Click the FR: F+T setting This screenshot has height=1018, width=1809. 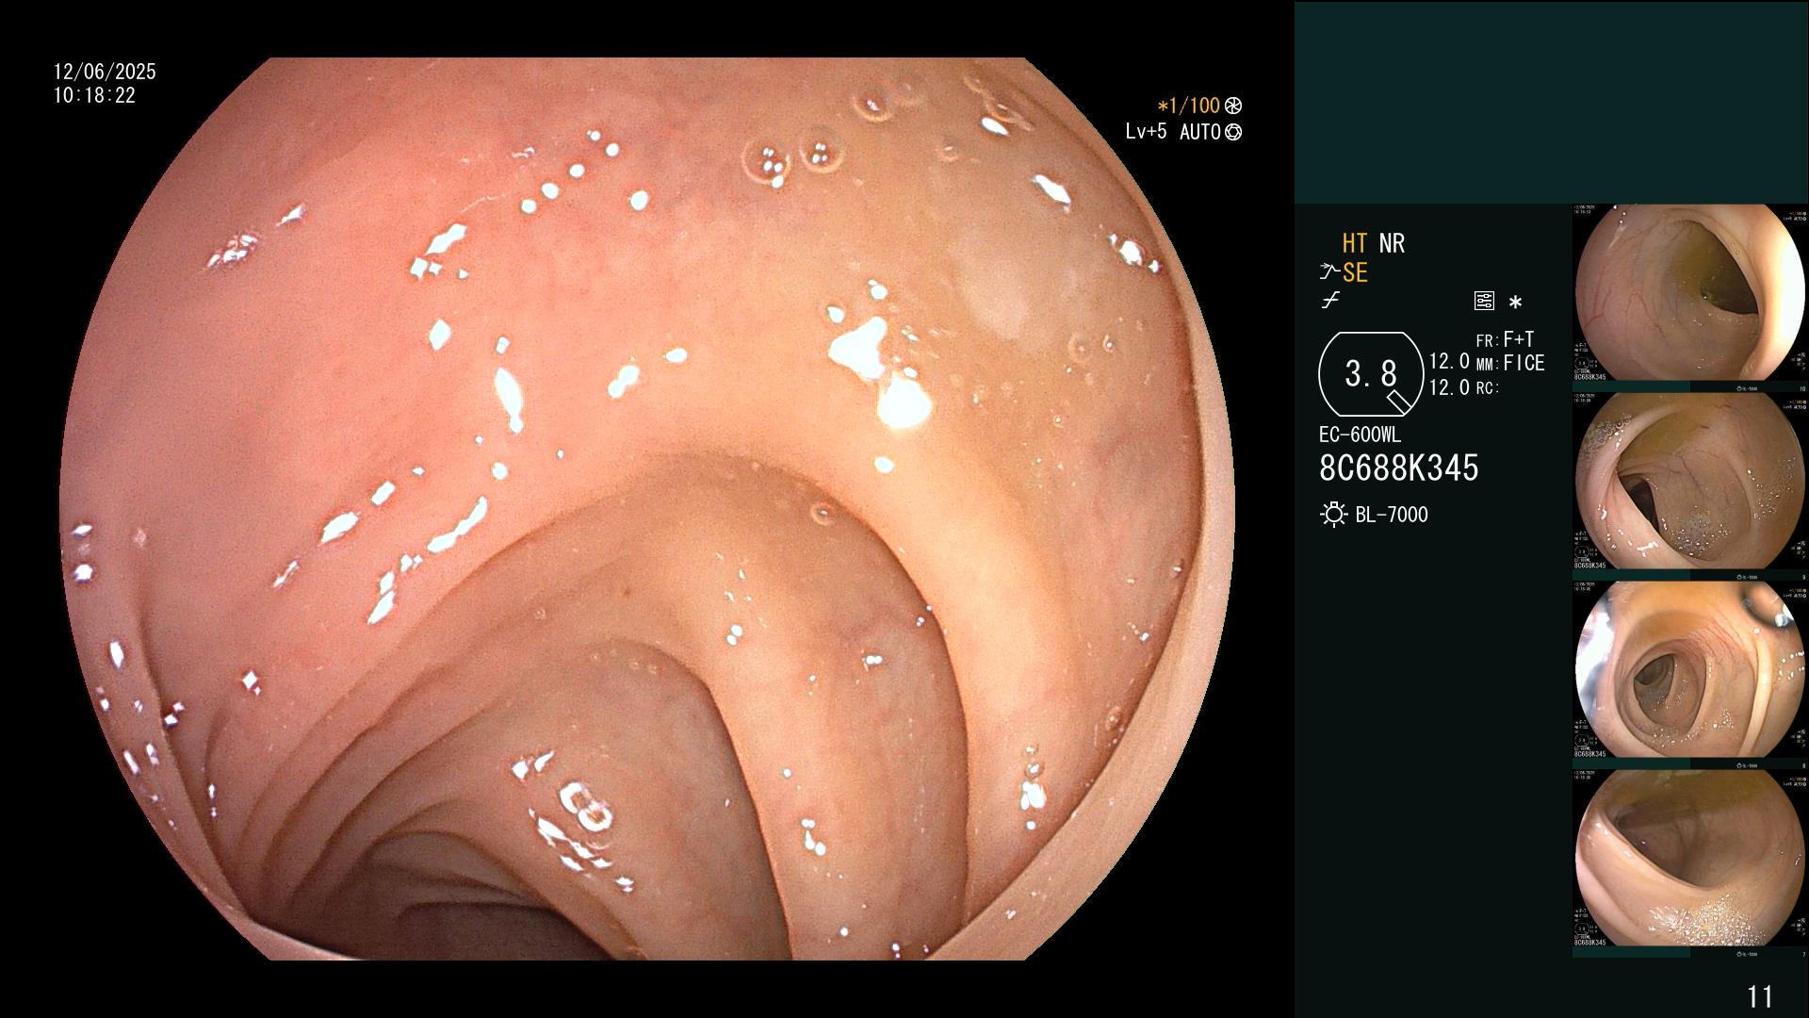[1505, 339]
